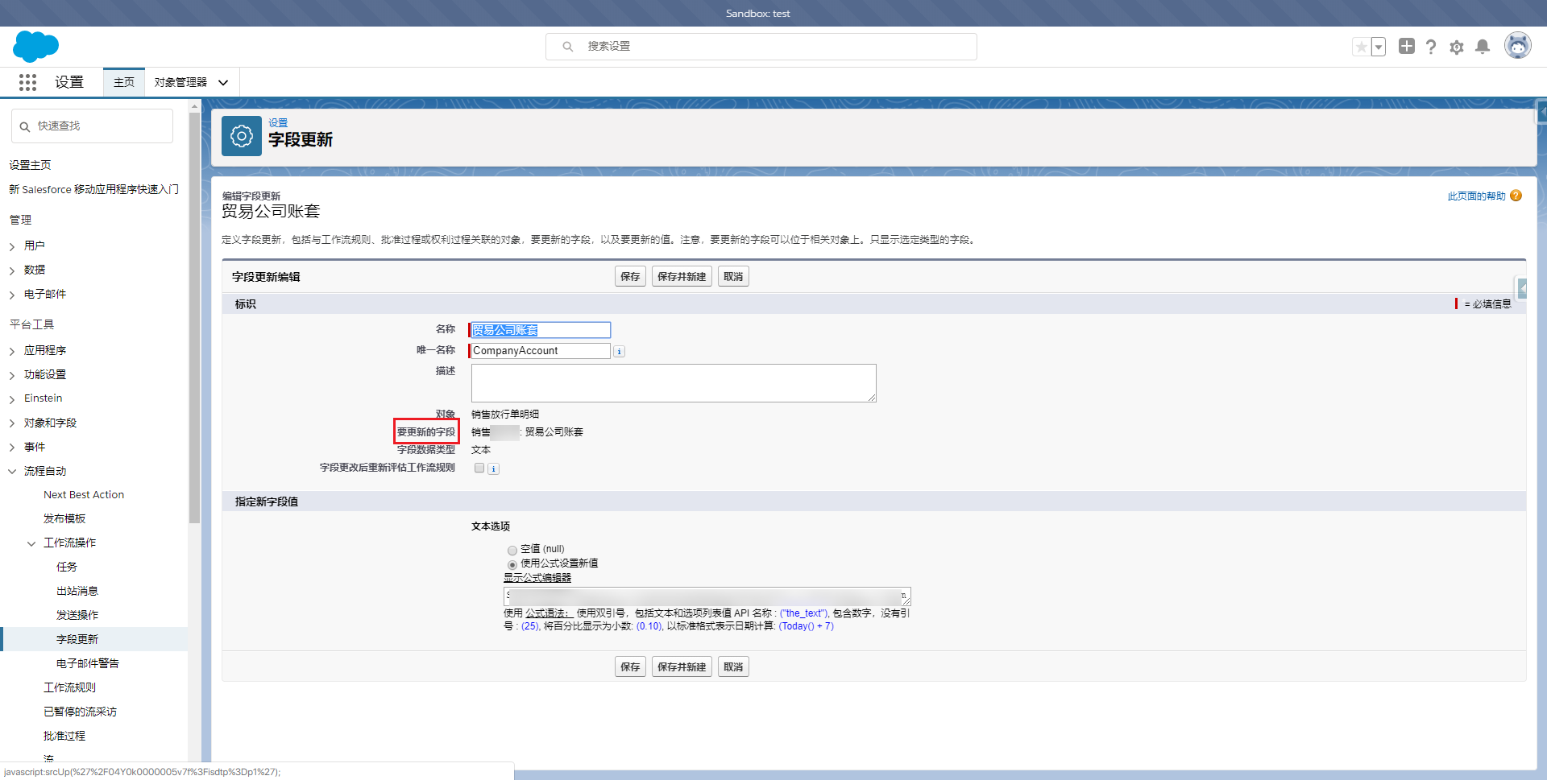
Task: Open 工作流规则 in the sidebar
Action: click(69, 687)
